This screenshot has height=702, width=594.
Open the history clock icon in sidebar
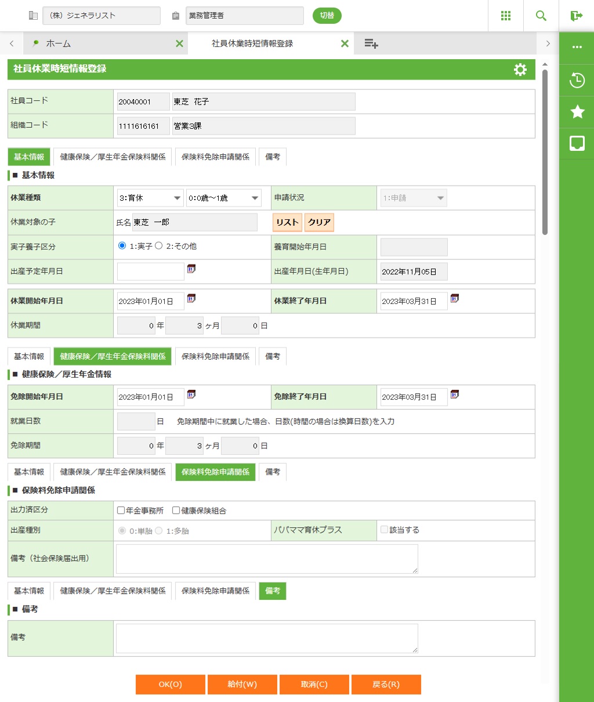(577, 80)
